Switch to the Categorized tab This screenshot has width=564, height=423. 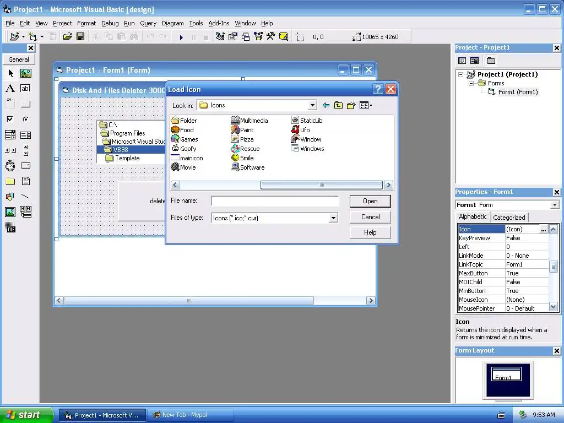pyautogui.click(x=509, y=217)
